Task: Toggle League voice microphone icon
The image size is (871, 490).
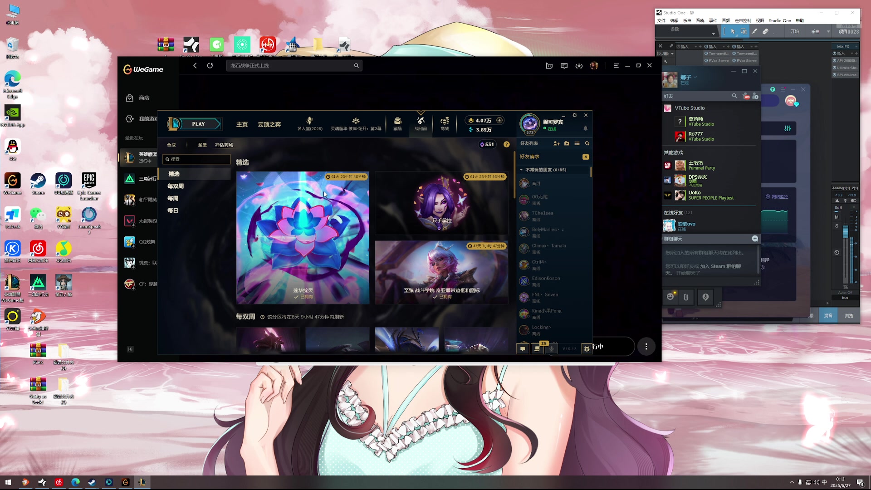Action: coord(552,348)
